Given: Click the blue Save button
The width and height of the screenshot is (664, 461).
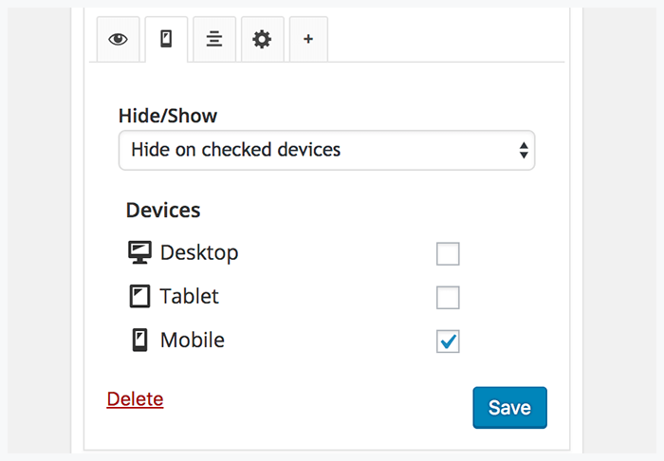Looking at the screenshot, I should click(510, 408).
